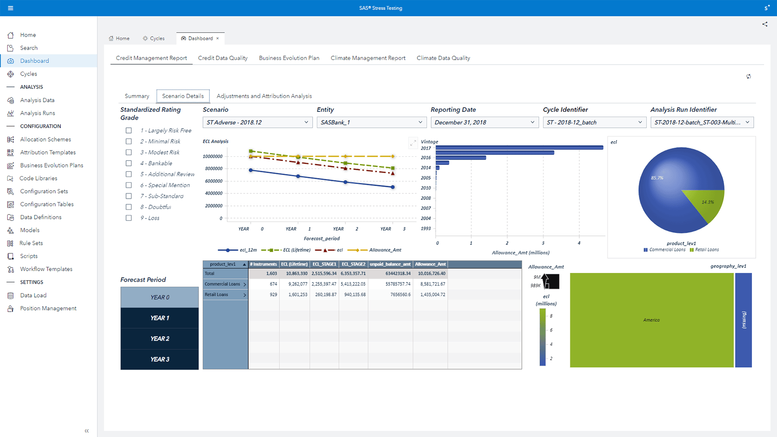
Task: Expand the Reporting Date selector
Action: point(484,122)
